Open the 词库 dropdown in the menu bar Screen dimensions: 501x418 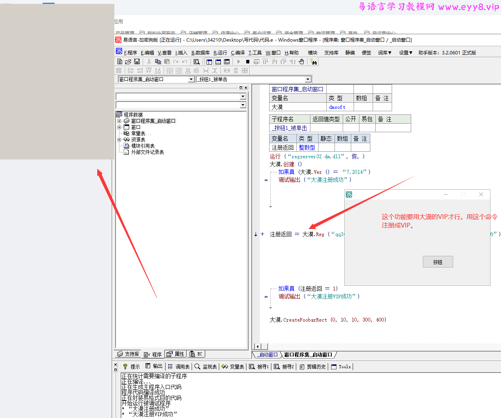pyautogui.click(x=385, y=52)
